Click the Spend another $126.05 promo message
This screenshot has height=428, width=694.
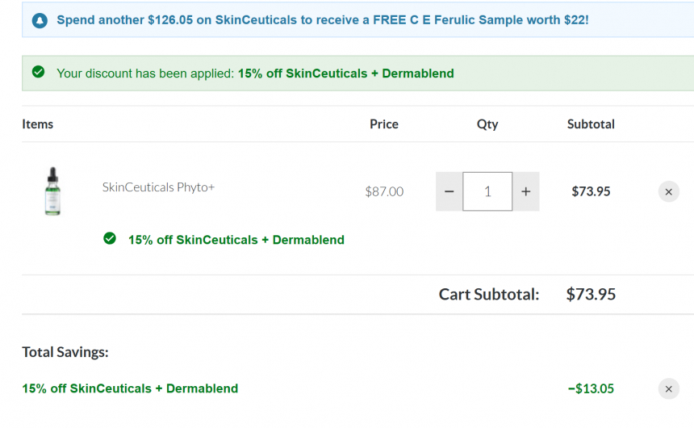point(323,20)
